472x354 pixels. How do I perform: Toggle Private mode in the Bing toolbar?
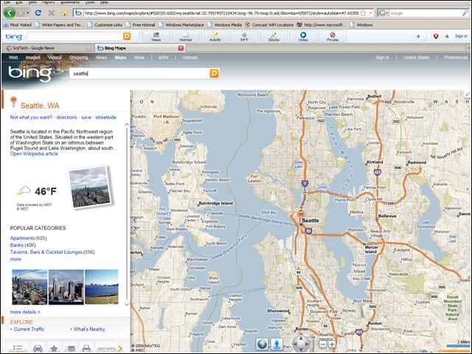pos(333,37)
